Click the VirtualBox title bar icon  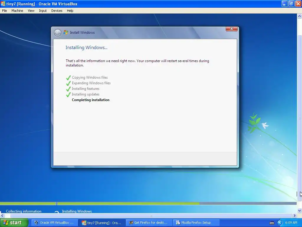[x=3, y=4]
